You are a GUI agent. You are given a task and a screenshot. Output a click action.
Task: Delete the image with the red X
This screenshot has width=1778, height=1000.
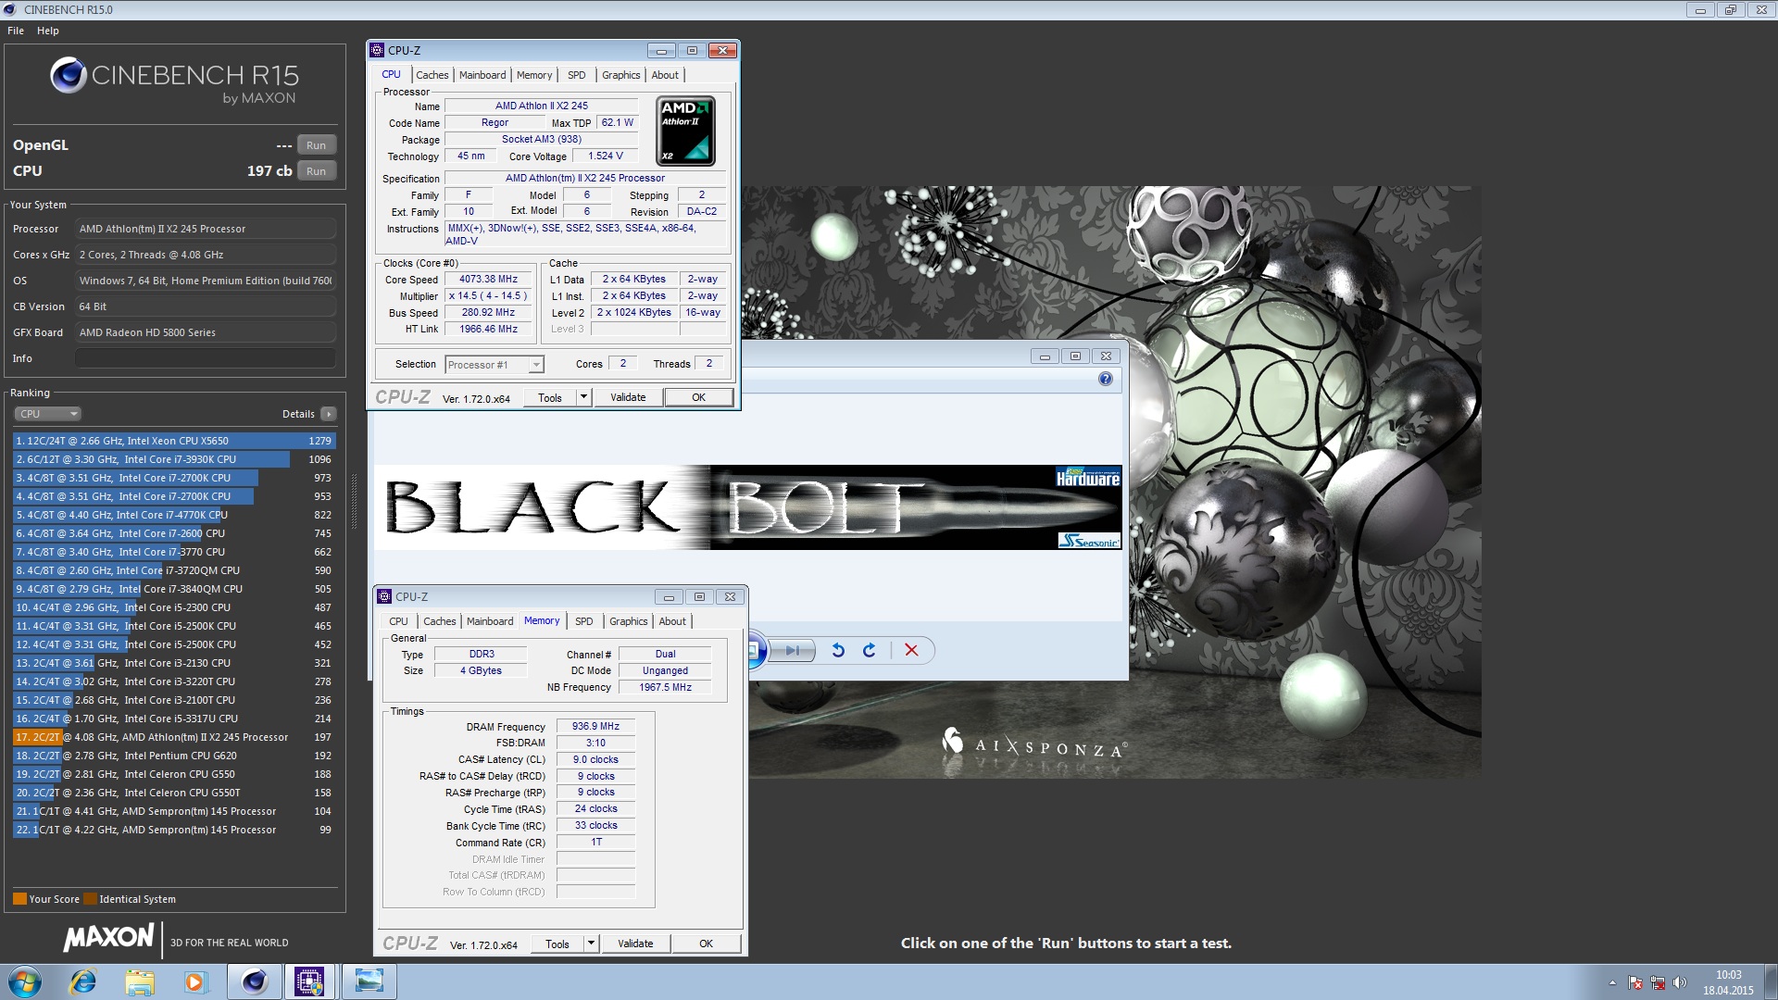pos(911,651)
